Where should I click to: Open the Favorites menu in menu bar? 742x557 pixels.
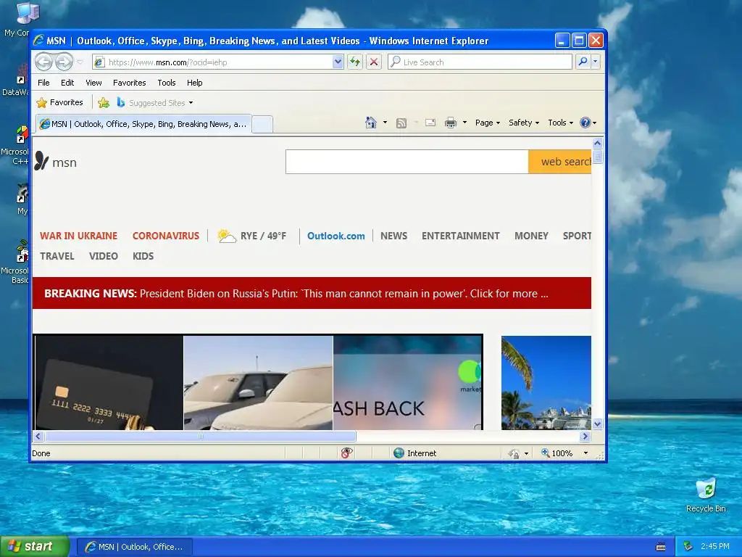coord(129,83)
